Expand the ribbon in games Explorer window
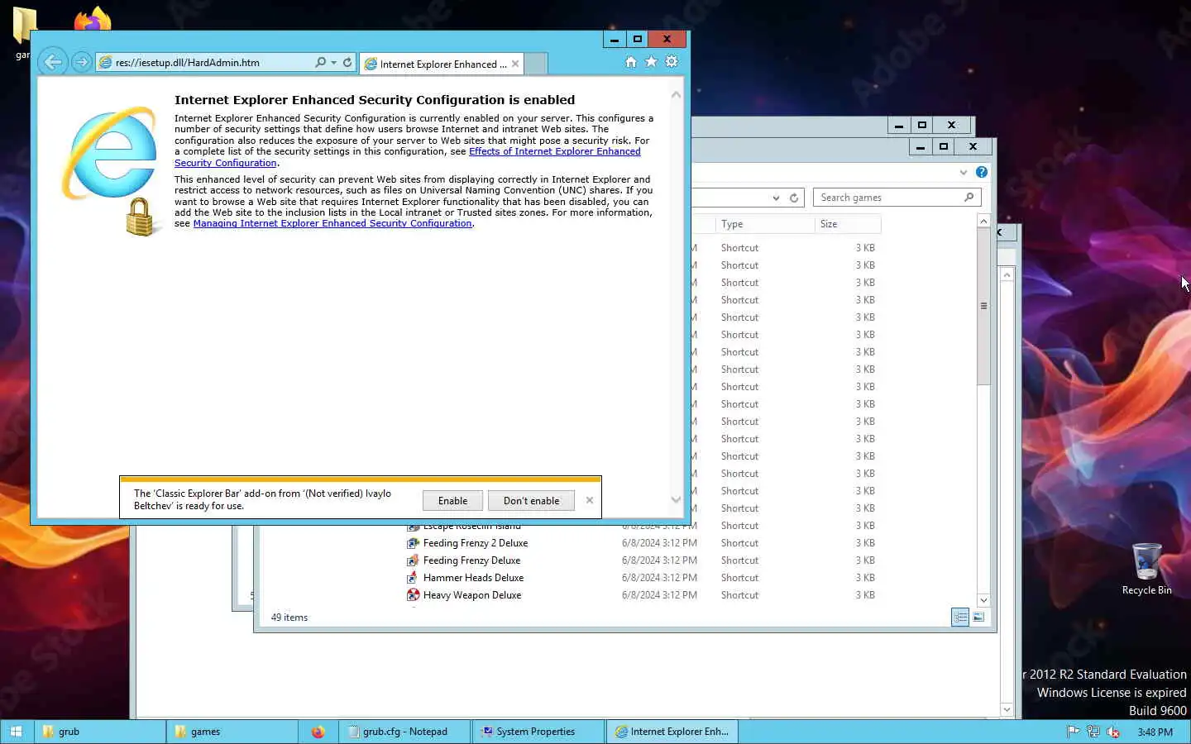 click(964, 172)
